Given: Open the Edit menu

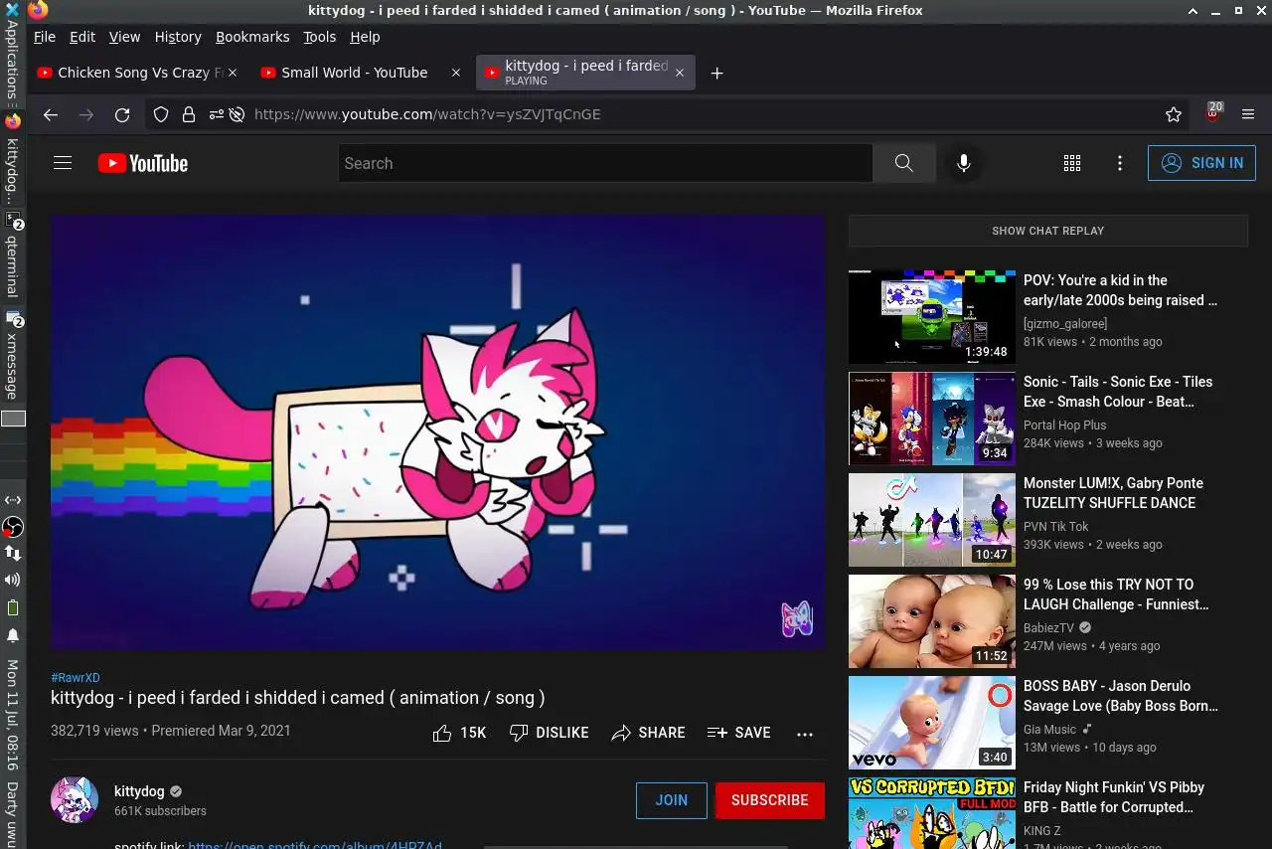Looking at the screenshot, I should (82, 37).
